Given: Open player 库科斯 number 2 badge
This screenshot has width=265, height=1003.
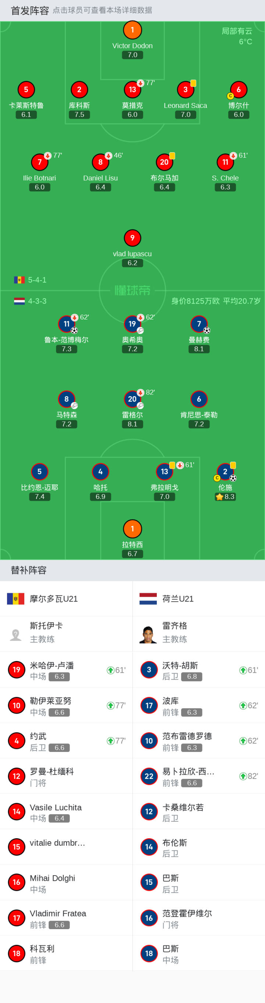Looking at the screenshot, I should click(79, 89).
